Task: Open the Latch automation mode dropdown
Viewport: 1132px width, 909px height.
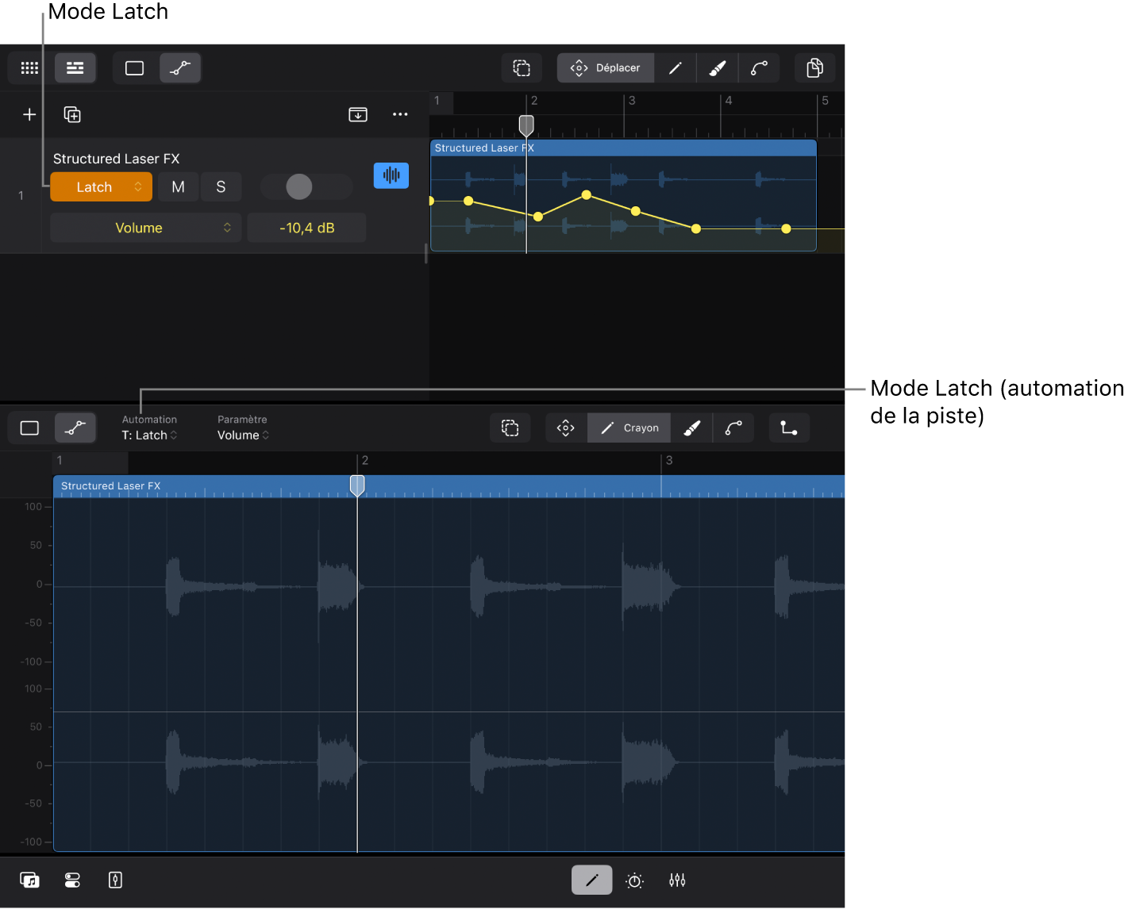Action: point(101,187)
